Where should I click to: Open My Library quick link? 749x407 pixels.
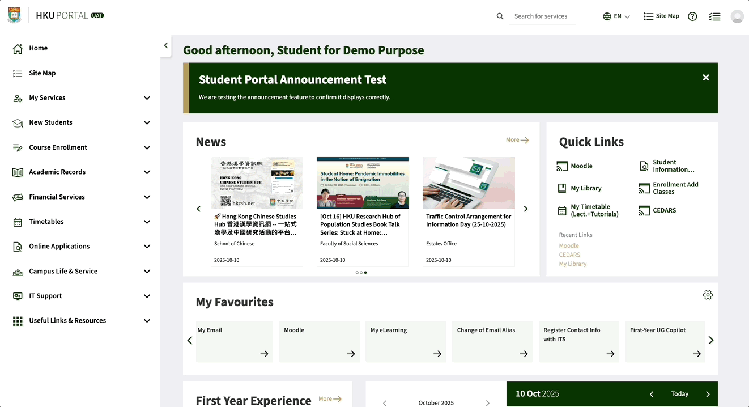[586, 188]
